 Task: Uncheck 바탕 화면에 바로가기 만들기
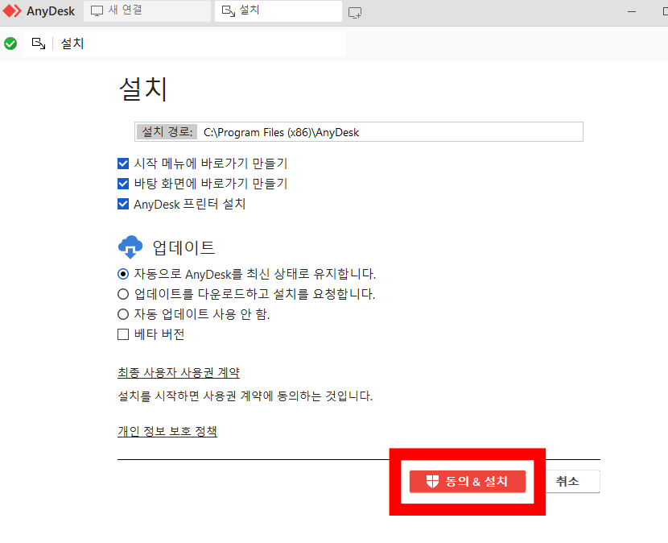pos(123,184)
